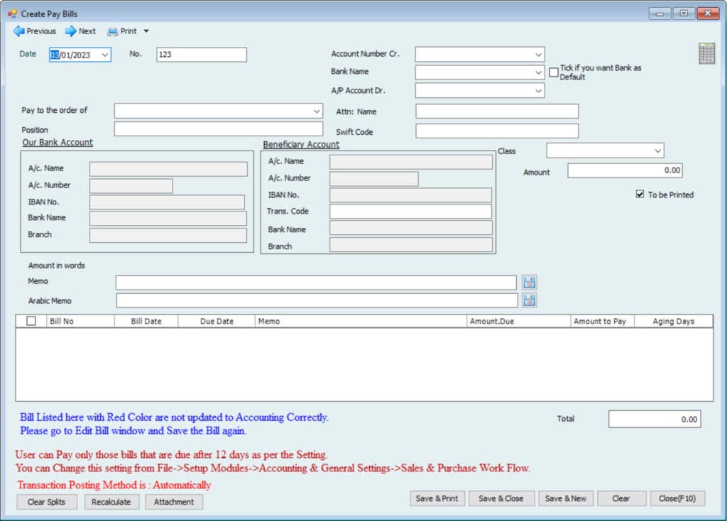Image resolution: width=727 pixels, height=521 pixels.
Task: Click the No. field containing 123
Action: [201, 54]
